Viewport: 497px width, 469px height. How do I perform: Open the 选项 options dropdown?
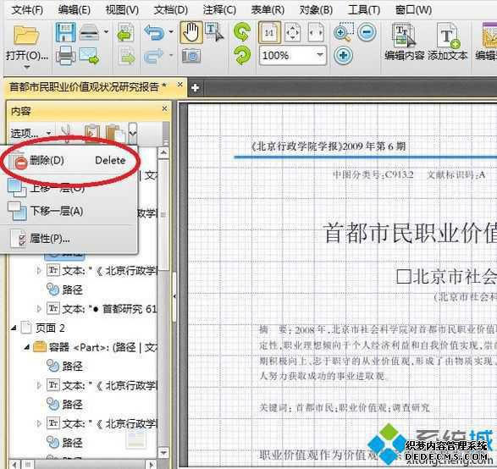click(x=30, y=133)
